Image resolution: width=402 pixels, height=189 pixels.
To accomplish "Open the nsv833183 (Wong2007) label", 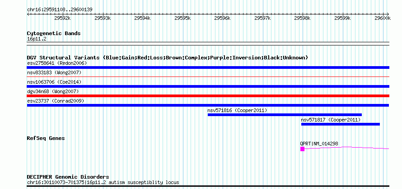I will 54,72.
